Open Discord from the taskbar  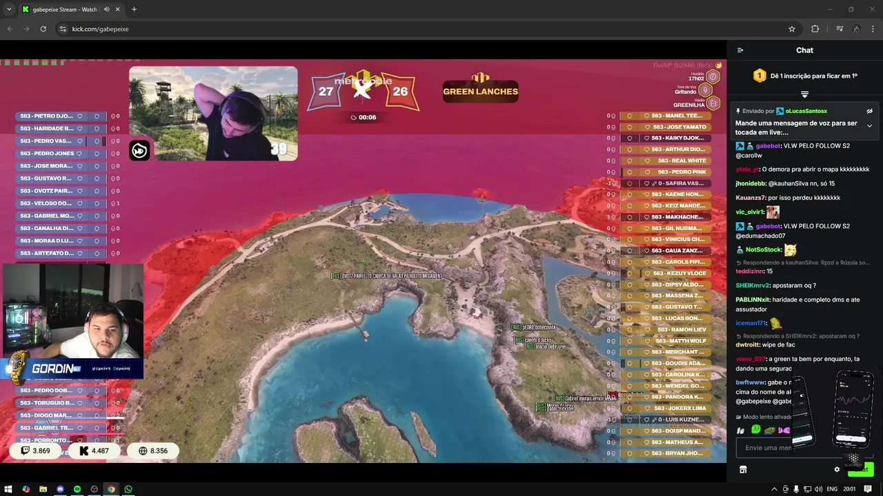click(x=60, y=489)
